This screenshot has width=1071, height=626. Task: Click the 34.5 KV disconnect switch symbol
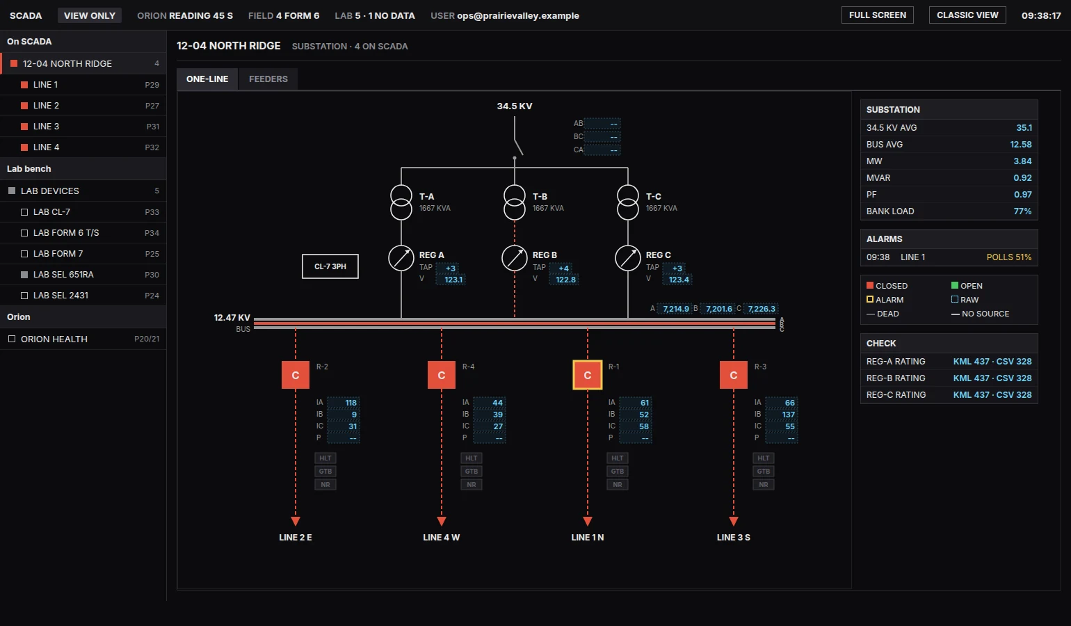coord(517,143)
